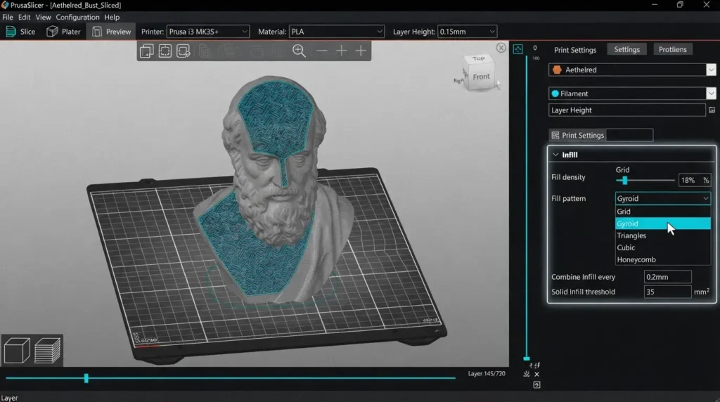
Task: Choose Gyroid from fill pattern list
Action: point(662,223)
